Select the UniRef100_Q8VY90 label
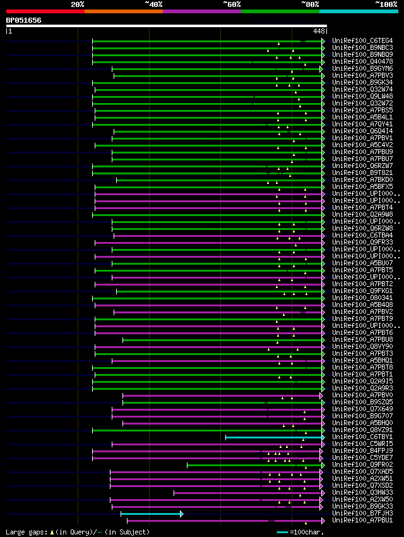The width and height of the screenshot is (404, 537). tap(362, 347)
